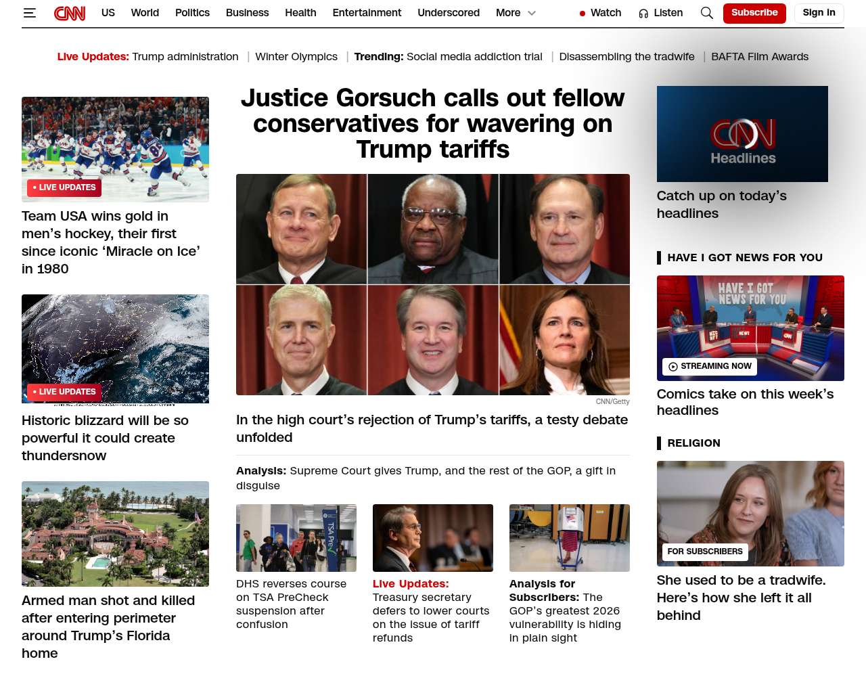Click the Streaming Now badge
The height and width of the screenshot is (693, 866).
[710, 367]
